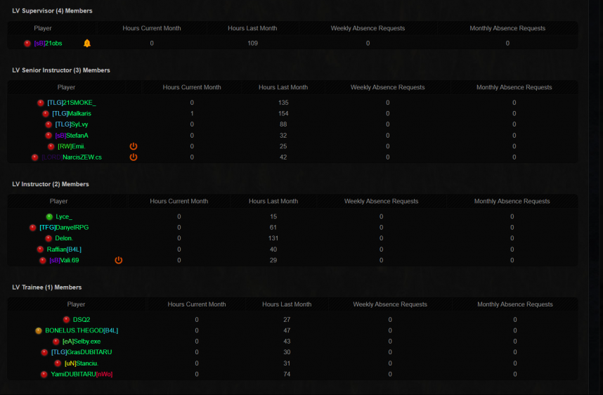Click the green status dot beside Lyce_

(x=49, y=217)
